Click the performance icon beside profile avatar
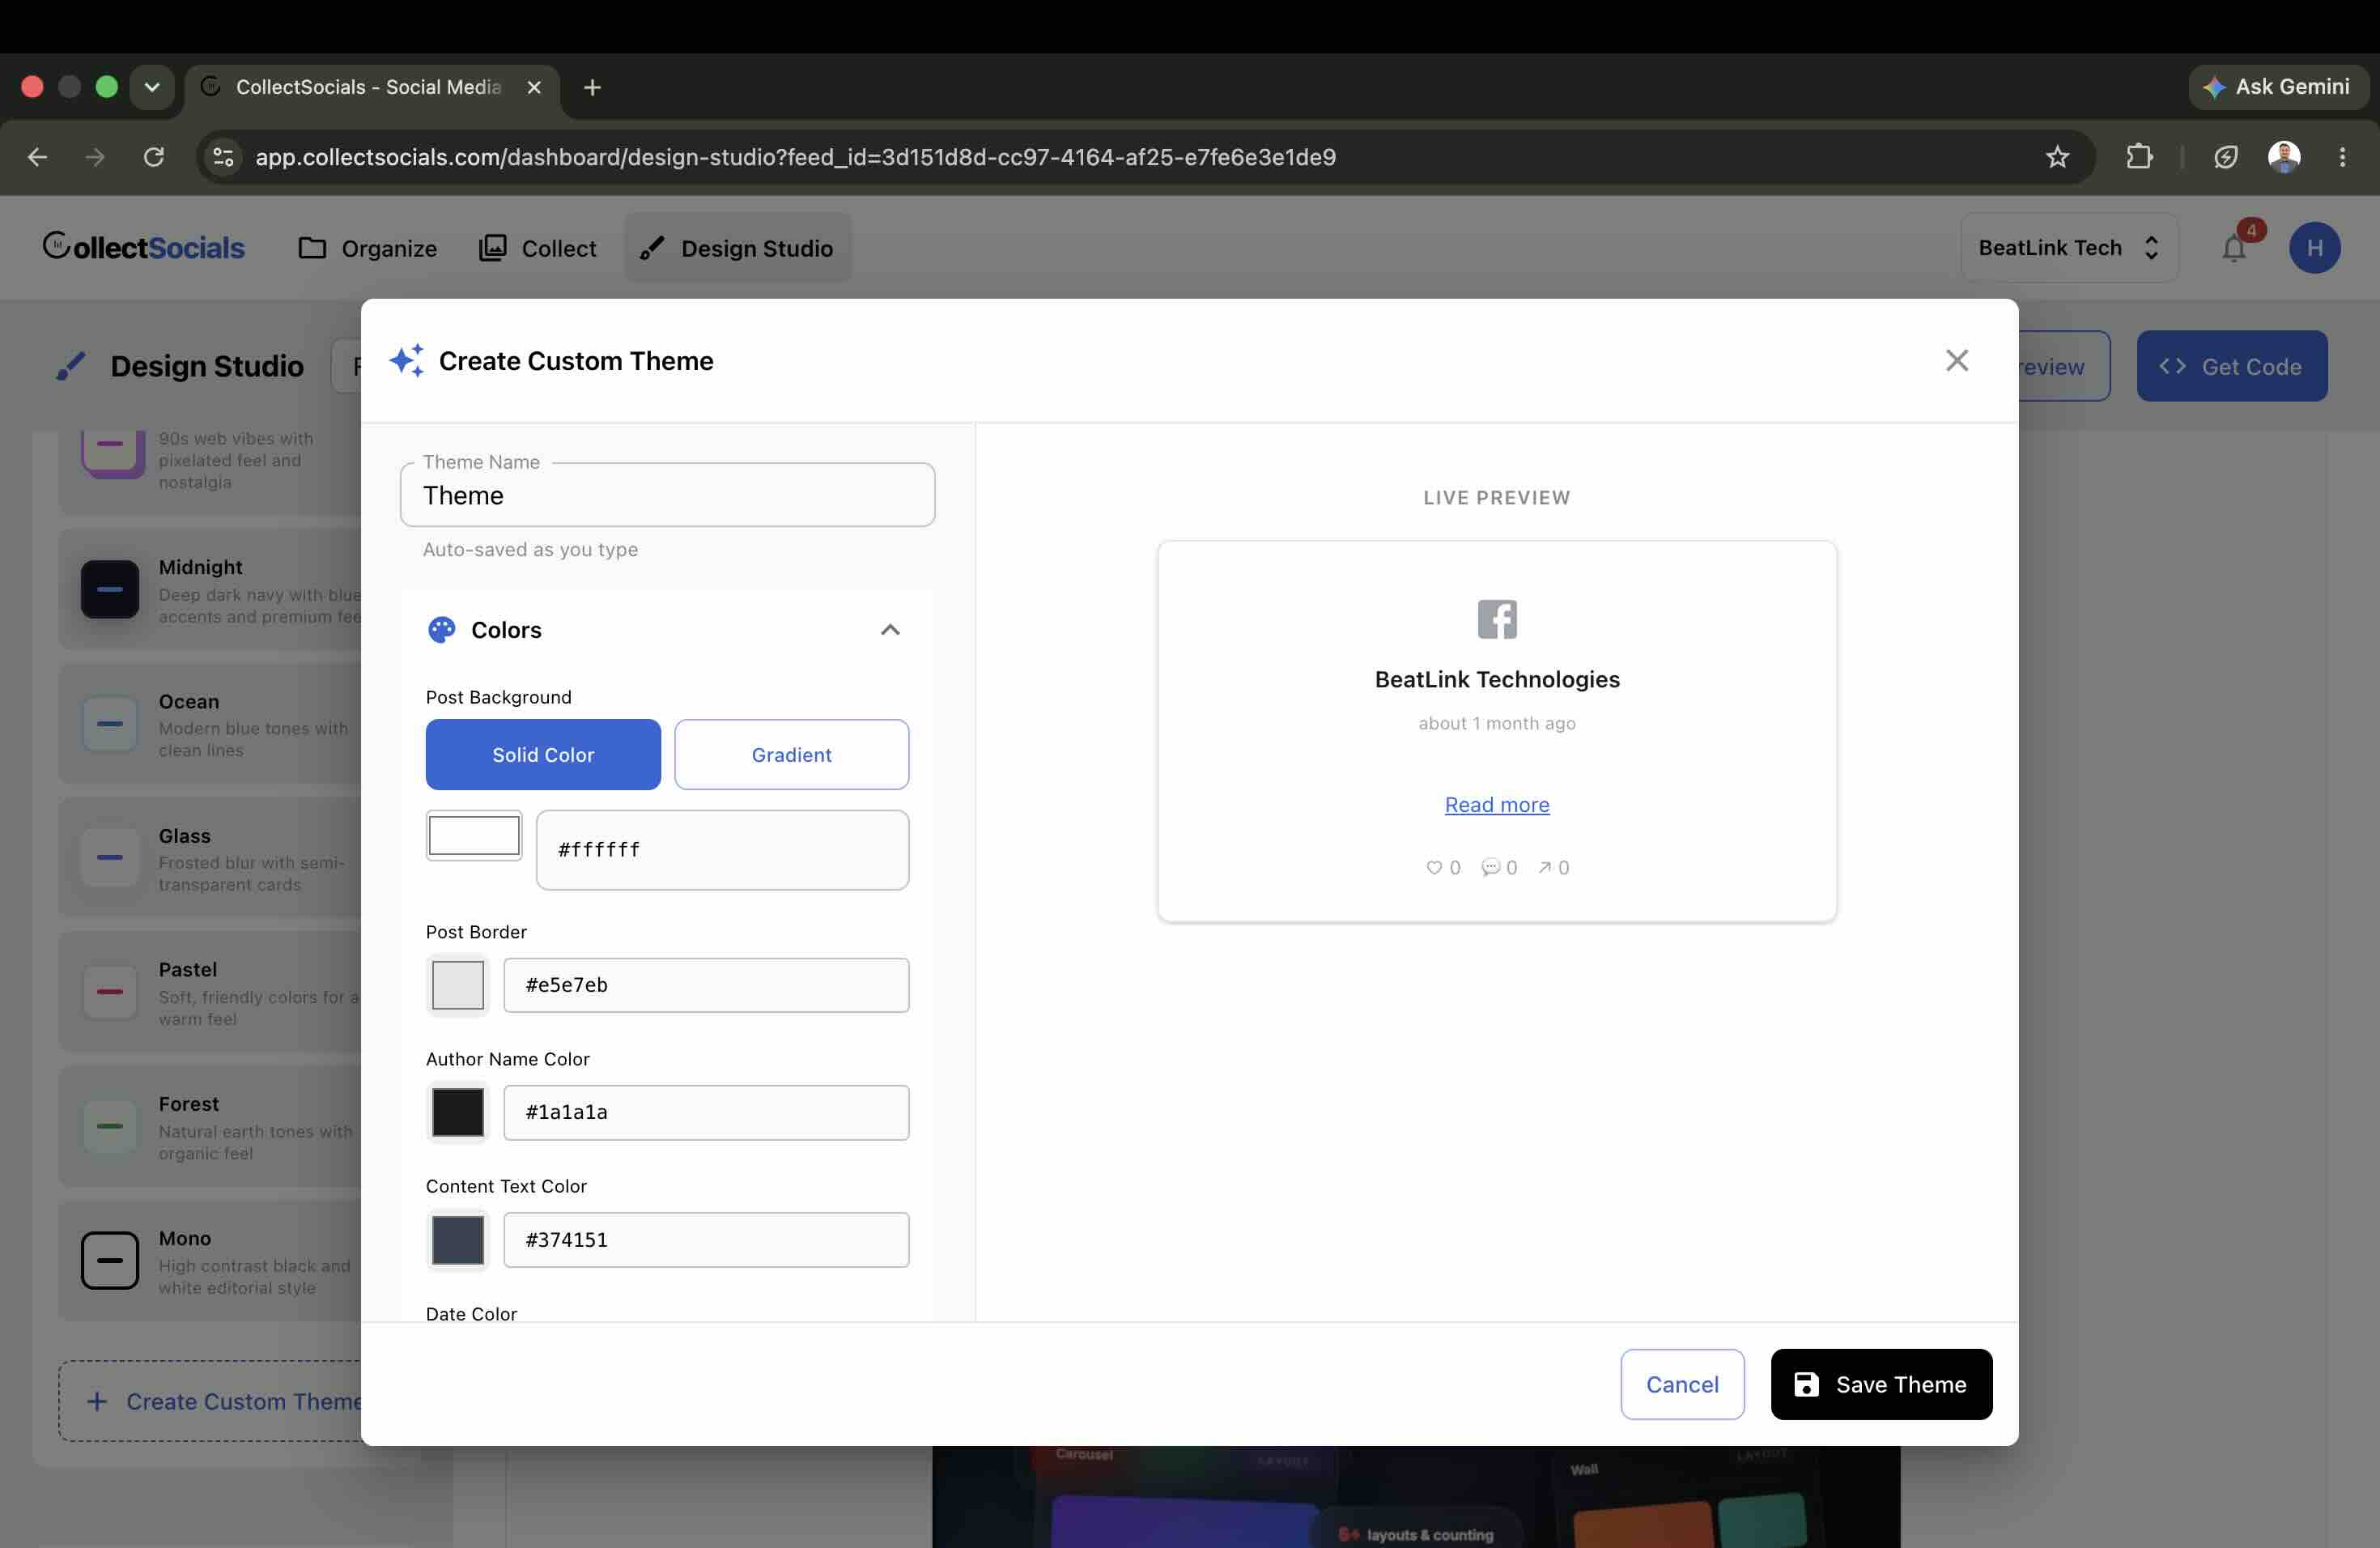The width and height of the screenshot is (2380, 1548). pos(2225,157)
